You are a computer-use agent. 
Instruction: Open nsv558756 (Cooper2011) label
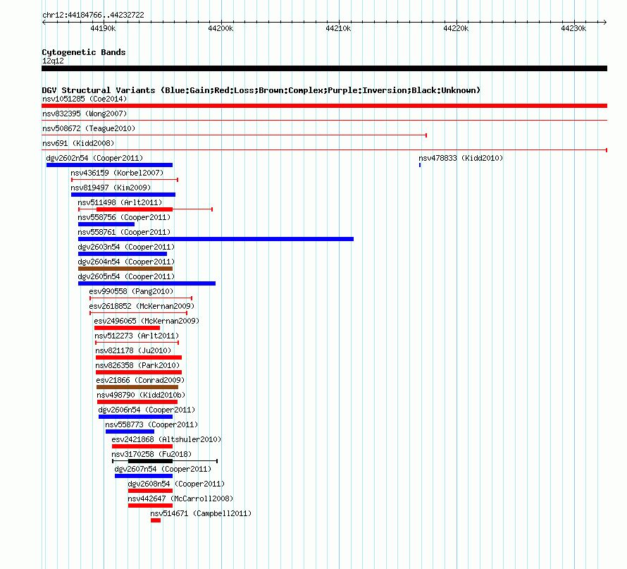click(x=124, y=217)
